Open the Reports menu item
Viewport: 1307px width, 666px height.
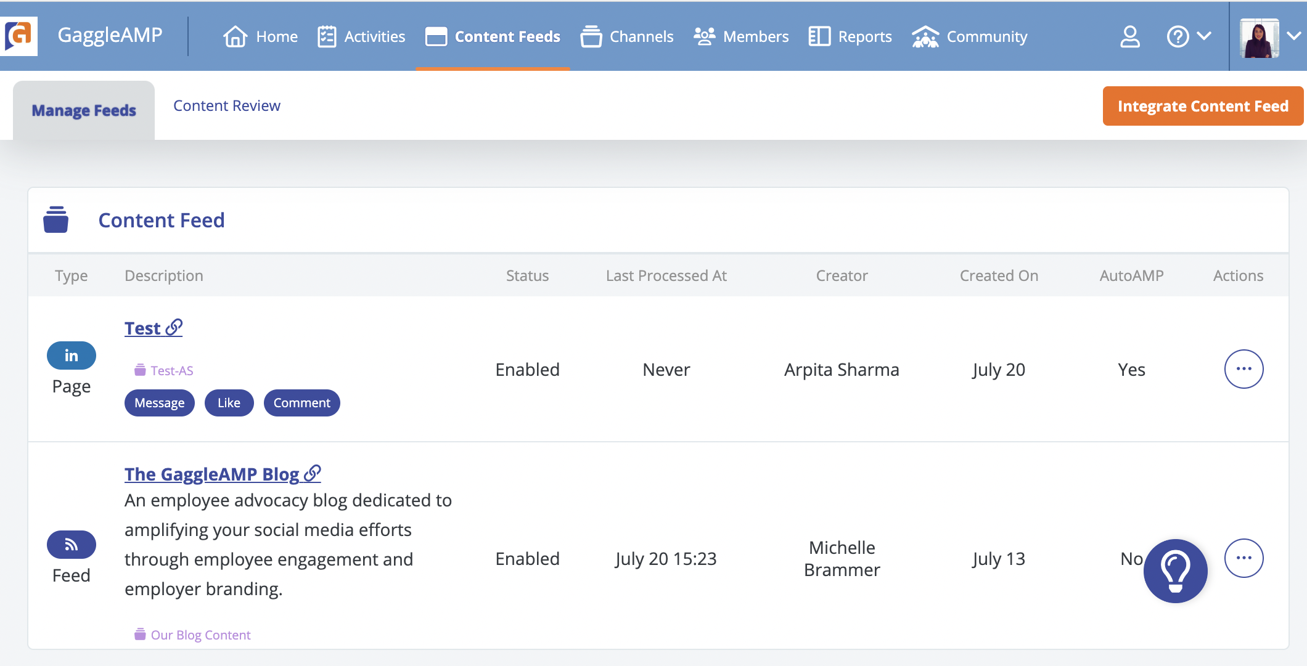[850, 36]
